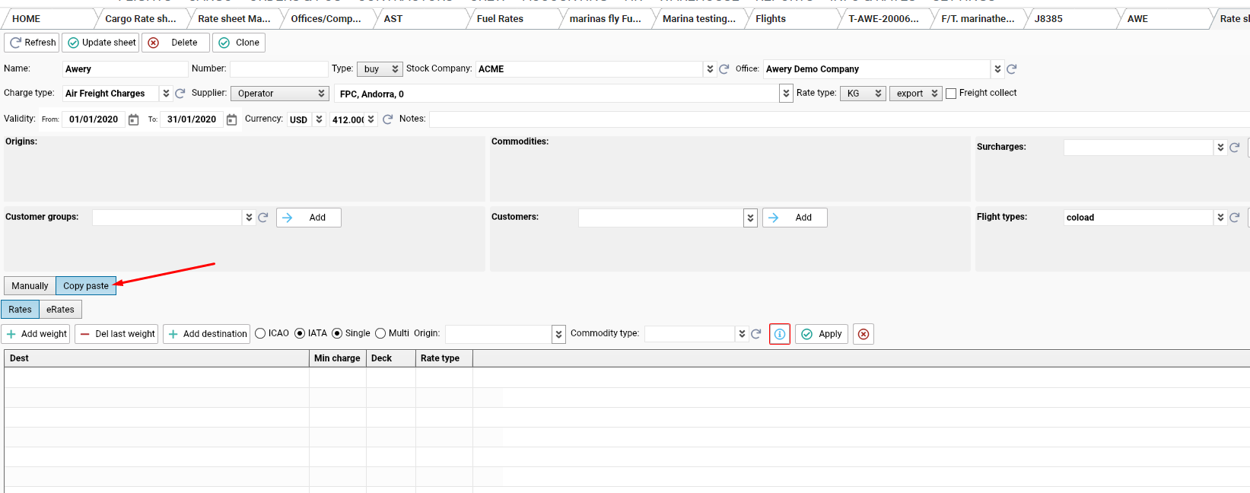
Task: Choose the Multi radio option
Action: (380, 333)
